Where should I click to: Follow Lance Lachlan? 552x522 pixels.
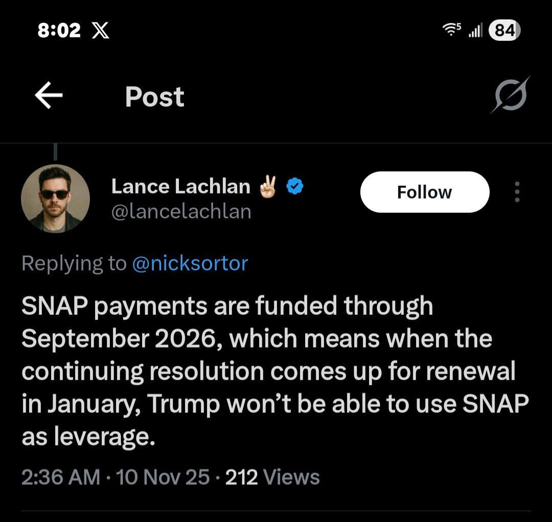(x=424, y=192)
